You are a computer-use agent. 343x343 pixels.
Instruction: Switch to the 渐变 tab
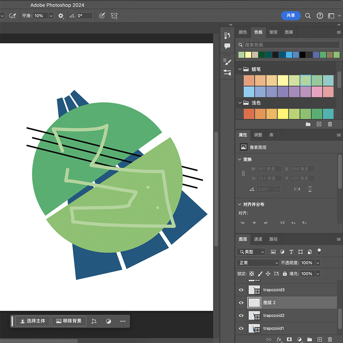point(273,32)
